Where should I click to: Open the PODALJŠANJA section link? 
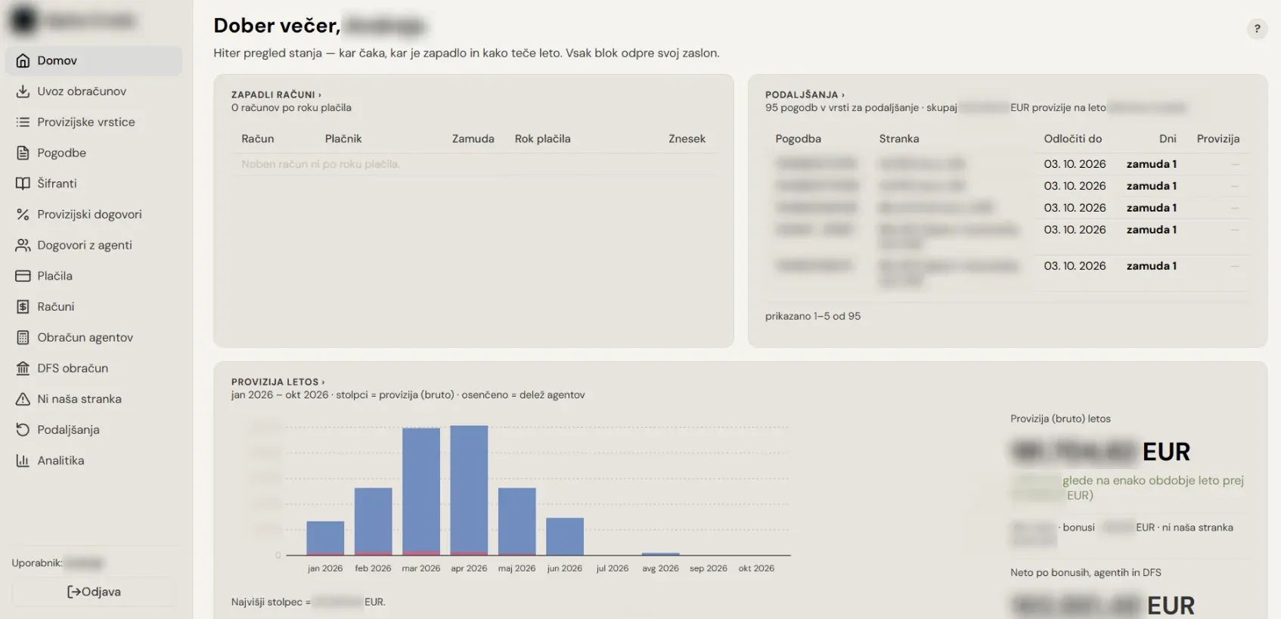click(x=805, y=94)
